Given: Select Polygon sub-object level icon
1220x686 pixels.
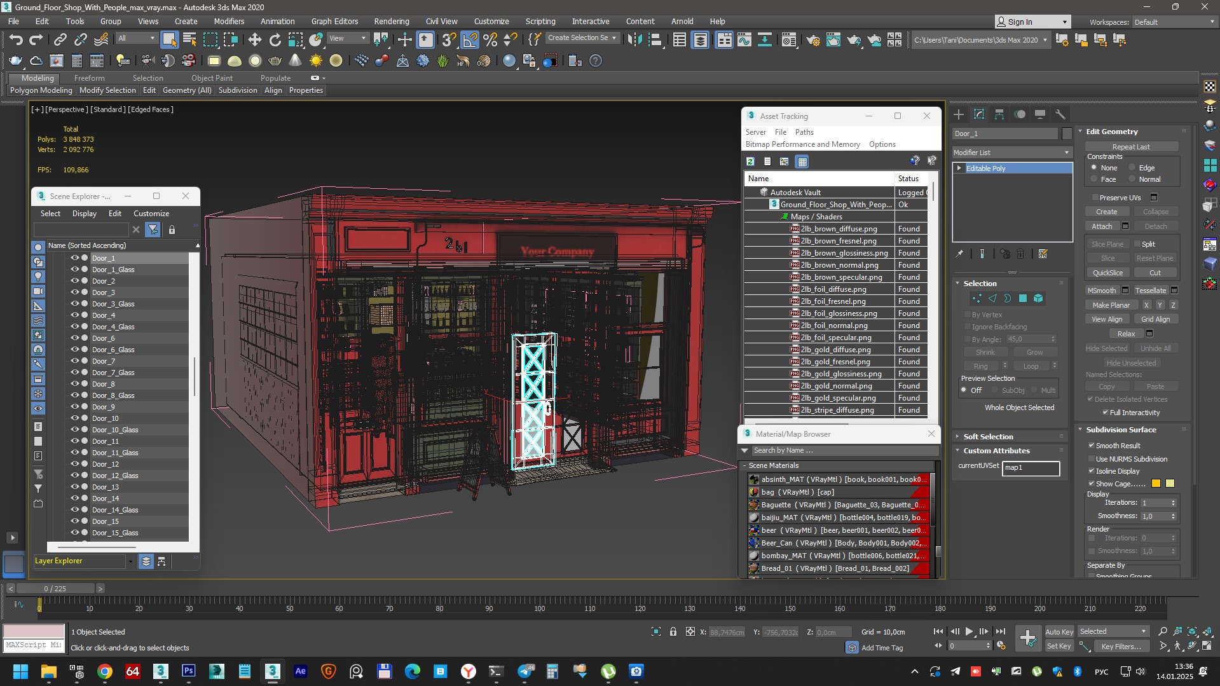Looking at the screenshot, I should pos(1023,298).
